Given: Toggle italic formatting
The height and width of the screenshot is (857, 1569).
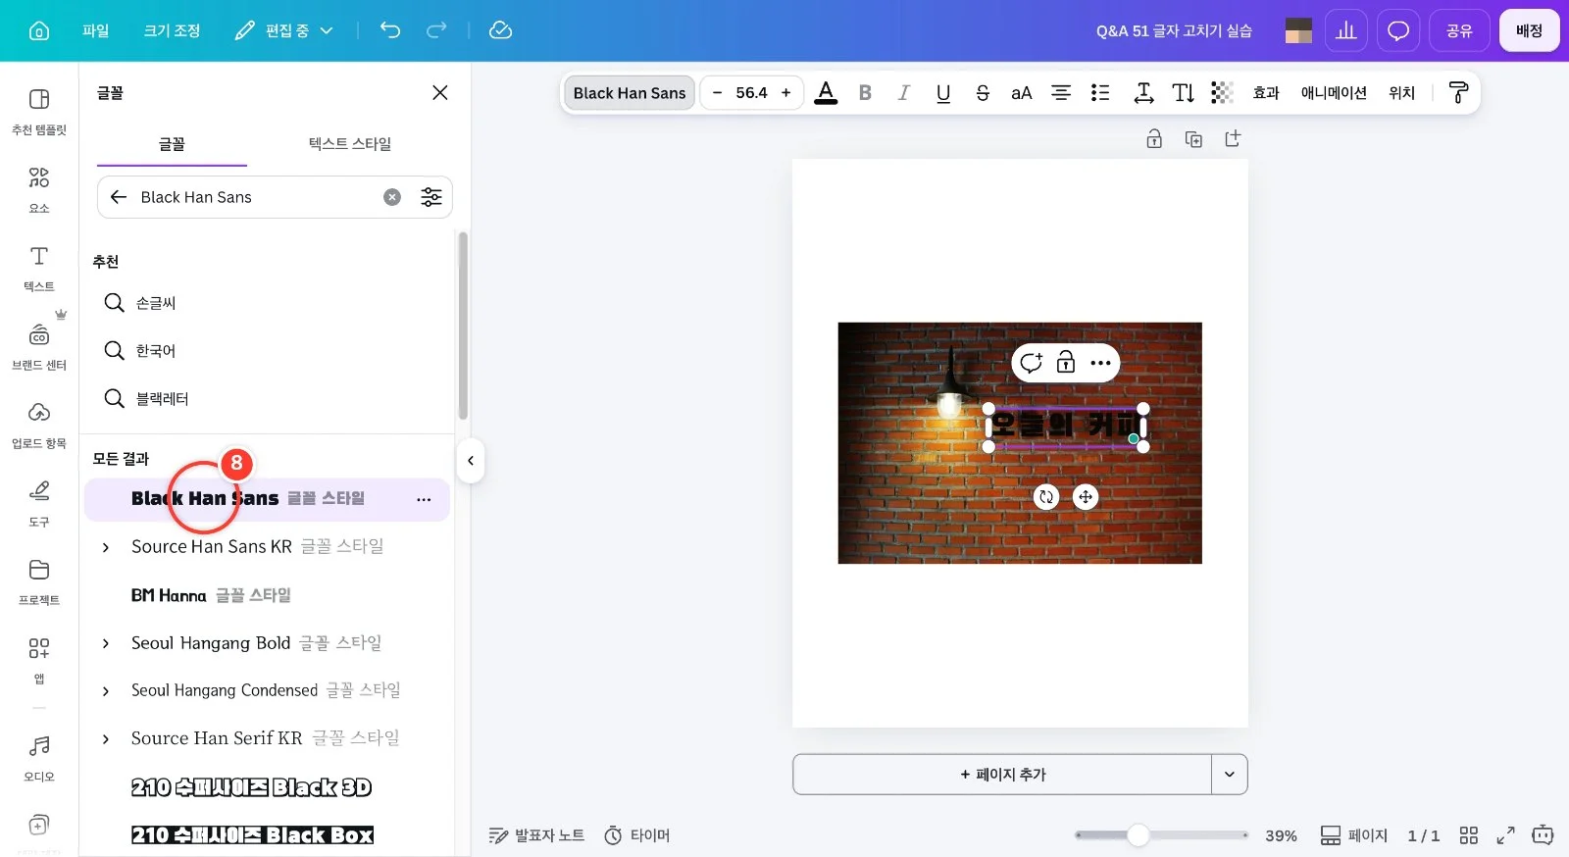Looking at the screenshot, I should 903,93.
